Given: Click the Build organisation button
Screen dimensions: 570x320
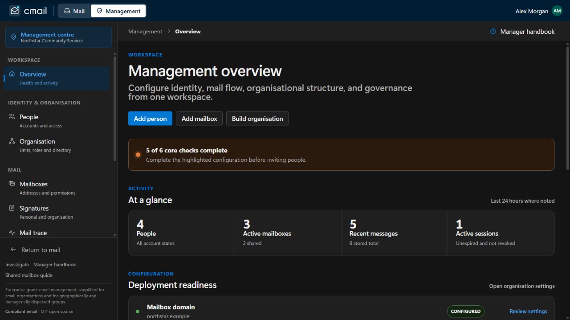Looking at the screenshot, I should tap(257, 119).
